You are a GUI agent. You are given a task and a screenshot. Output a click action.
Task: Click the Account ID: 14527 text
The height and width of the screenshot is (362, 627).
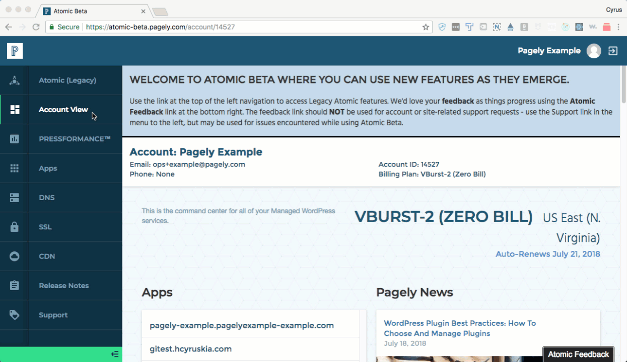409,164
